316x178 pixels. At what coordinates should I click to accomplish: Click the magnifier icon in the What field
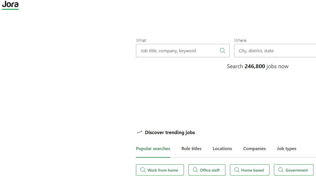(x=223, y=51)
